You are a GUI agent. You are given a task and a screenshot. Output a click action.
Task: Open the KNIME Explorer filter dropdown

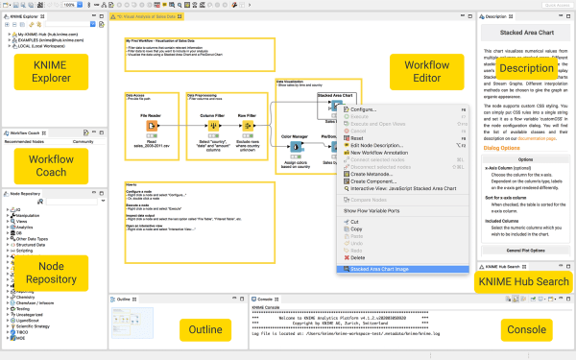tap(93, 24)
